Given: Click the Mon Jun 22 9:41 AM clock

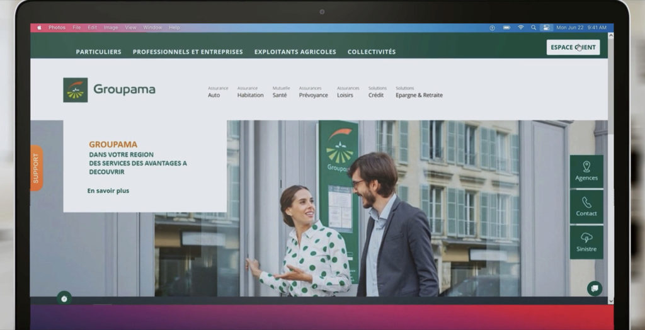Looking at the screenshot, I should click(x=581, y=28).
